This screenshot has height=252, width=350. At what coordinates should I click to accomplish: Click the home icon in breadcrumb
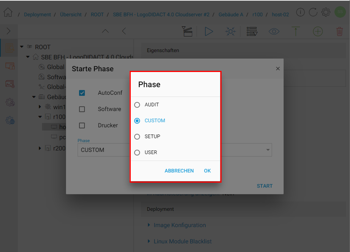[x=8, y=12]
